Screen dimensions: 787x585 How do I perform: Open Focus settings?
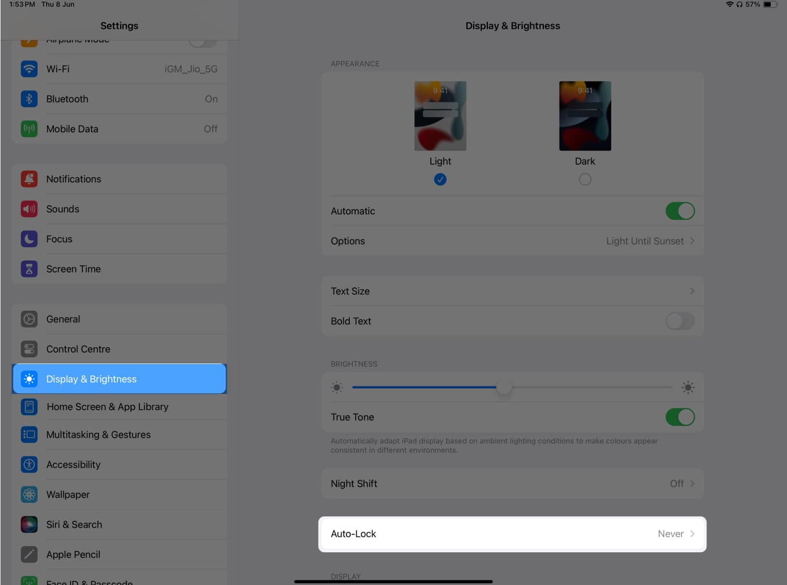pos(119,239)
